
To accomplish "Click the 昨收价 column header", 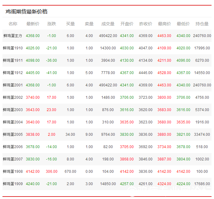I will tap(146, 24).
